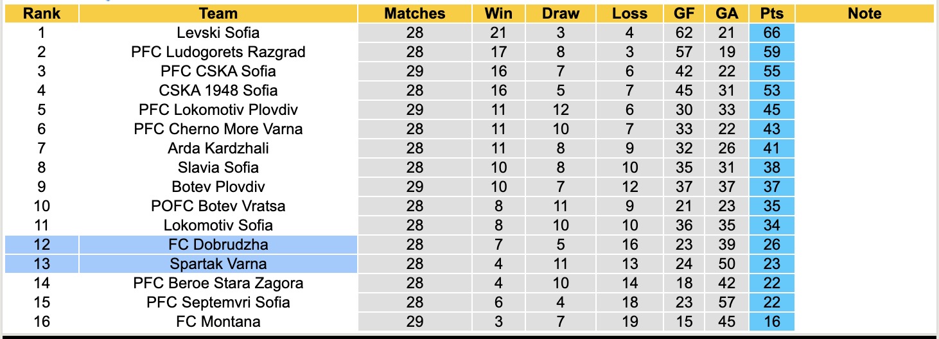Select the highlighted Spartak Varna team cell
Screen dimensions: 939x339
(218, 264)
